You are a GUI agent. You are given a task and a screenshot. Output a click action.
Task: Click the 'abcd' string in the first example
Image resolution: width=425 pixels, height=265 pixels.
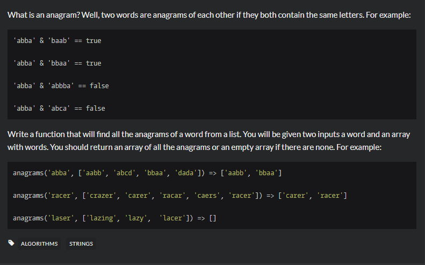tap(125, 173)
